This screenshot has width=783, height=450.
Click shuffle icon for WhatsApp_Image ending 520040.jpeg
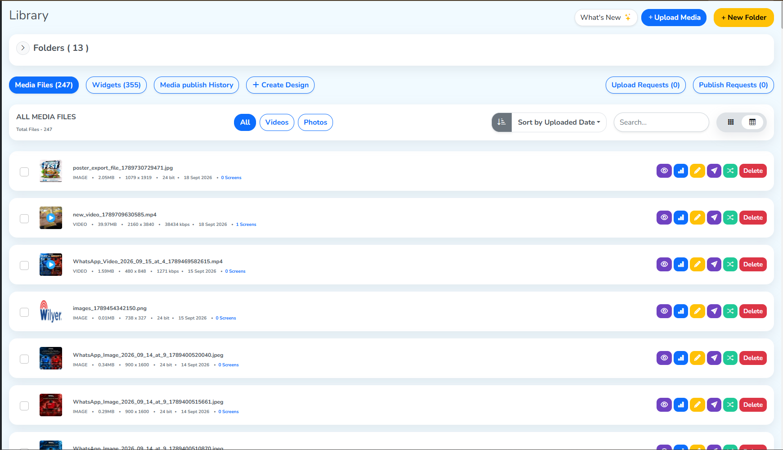point(730,358)
